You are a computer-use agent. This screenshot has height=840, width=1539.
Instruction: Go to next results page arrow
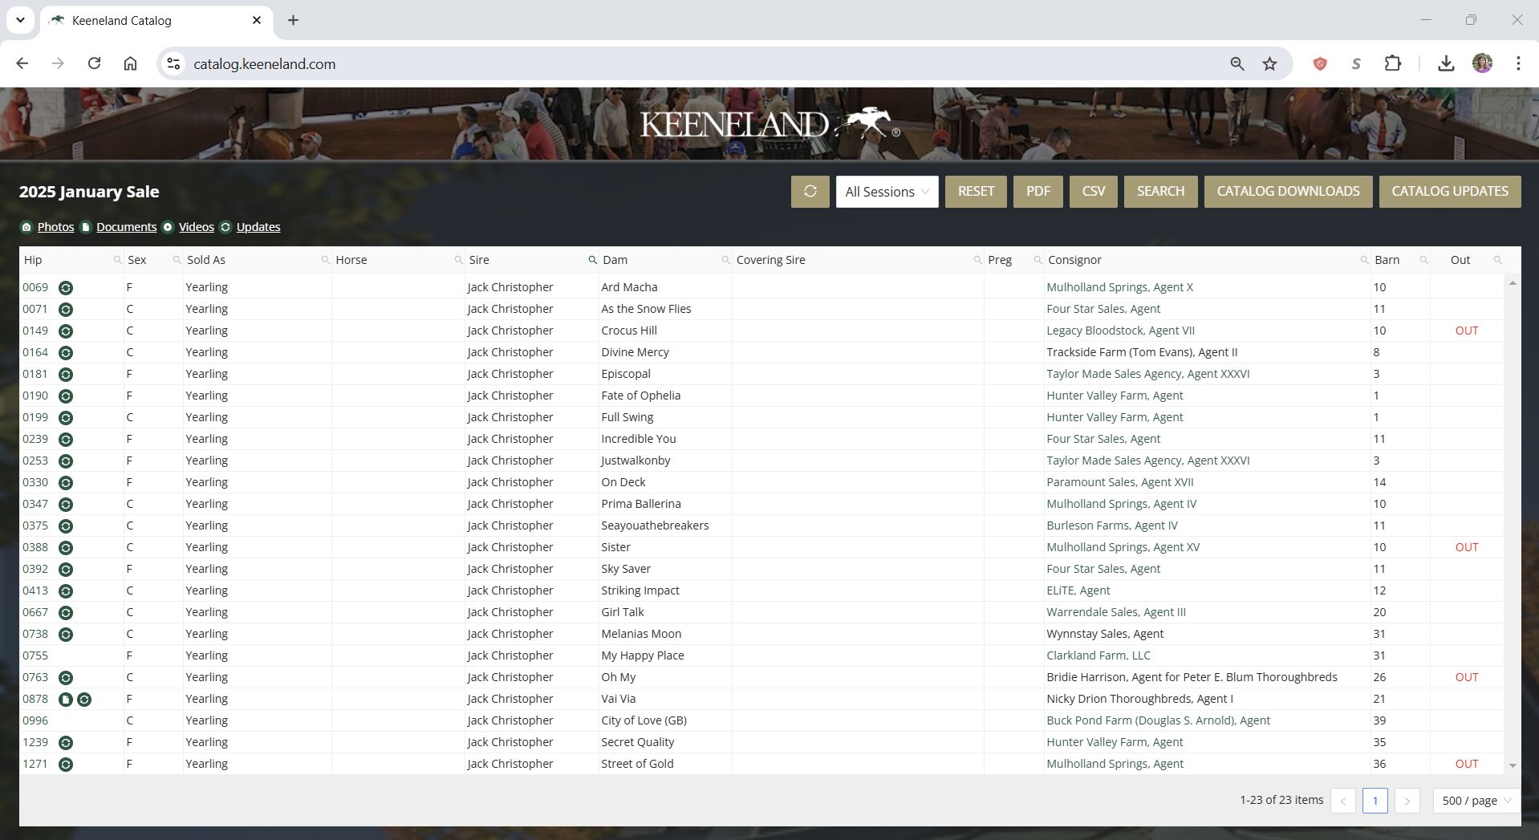1407,801
